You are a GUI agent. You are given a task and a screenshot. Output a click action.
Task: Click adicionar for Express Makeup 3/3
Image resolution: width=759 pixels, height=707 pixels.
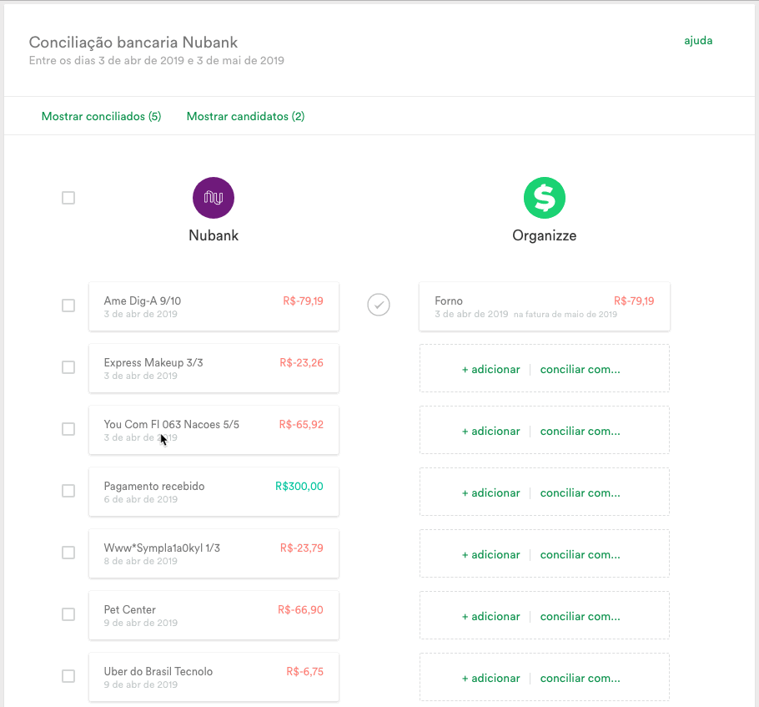pos(490,369)
